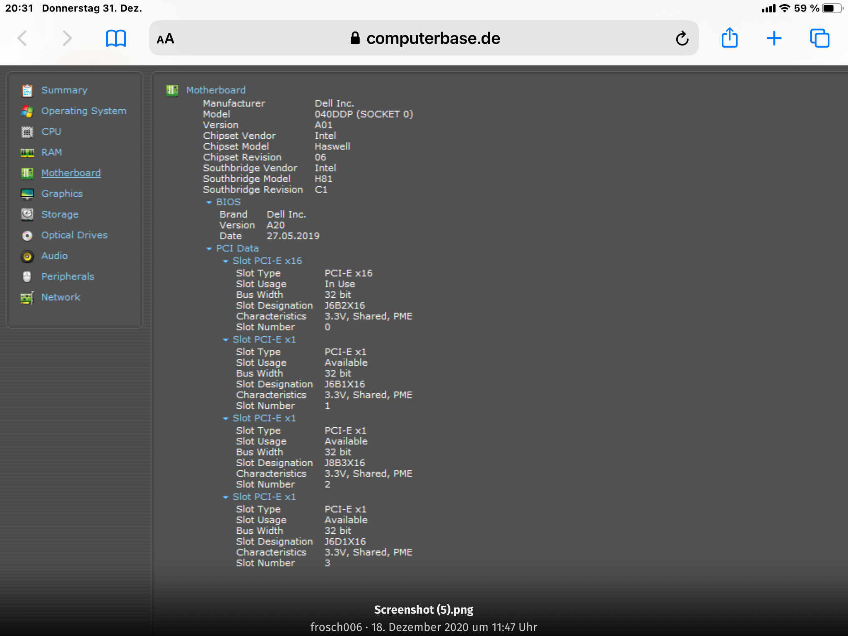Click the Operating System link
Viewport: 848px width, 636px height.
(84, 111)
